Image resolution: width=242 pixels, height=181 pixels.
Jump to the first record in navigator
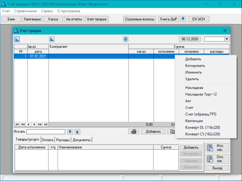coord(17,124)
